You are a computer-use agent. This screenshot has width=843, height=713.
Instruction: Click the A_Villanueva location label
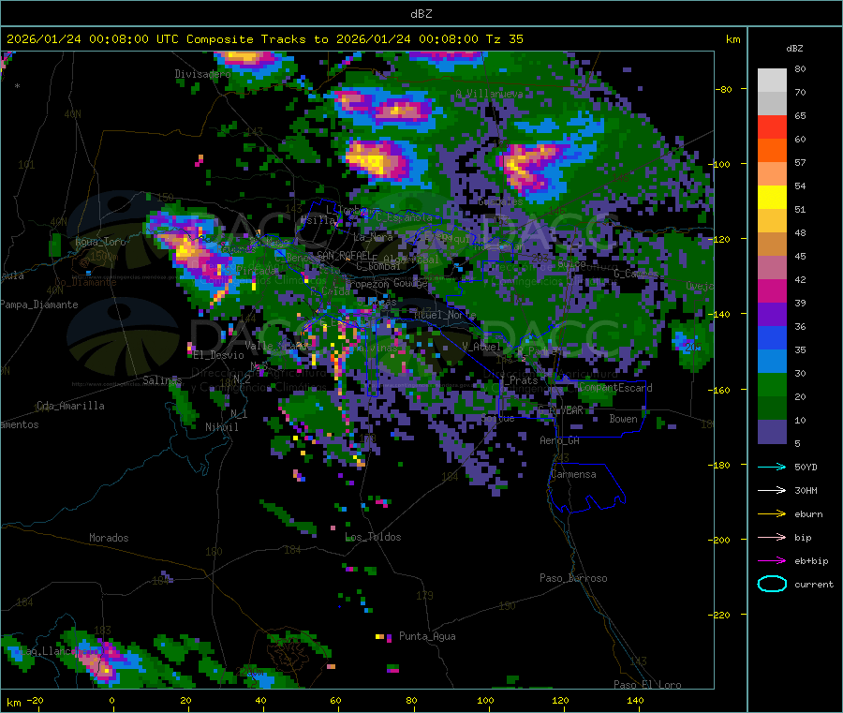[x=489, y=94]
